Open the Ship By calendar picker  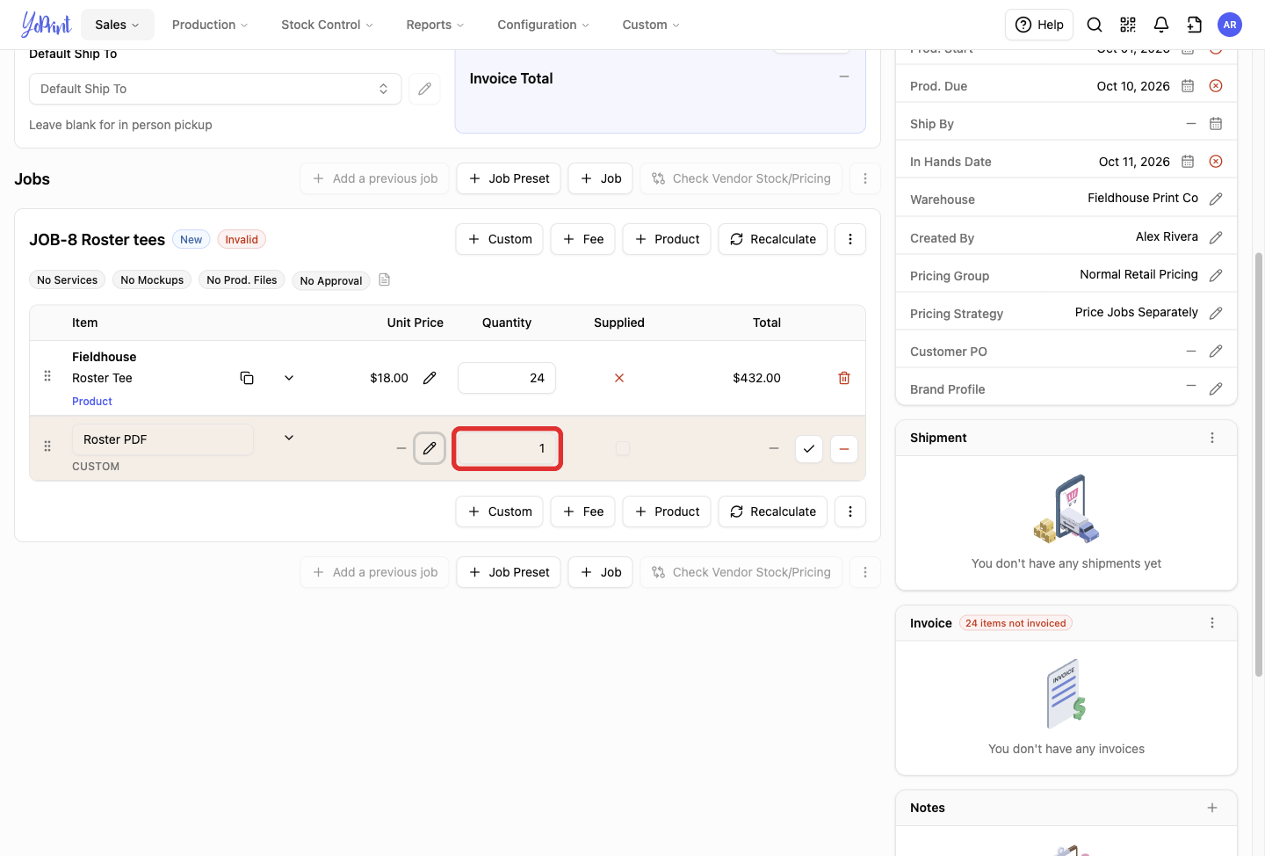[x=1216, y=124]
